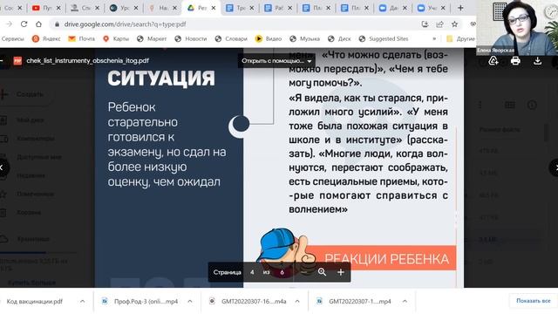Expand options for the GMT20220307-1 mp4 download
The image size is (558, 314).
coord(405,301)
